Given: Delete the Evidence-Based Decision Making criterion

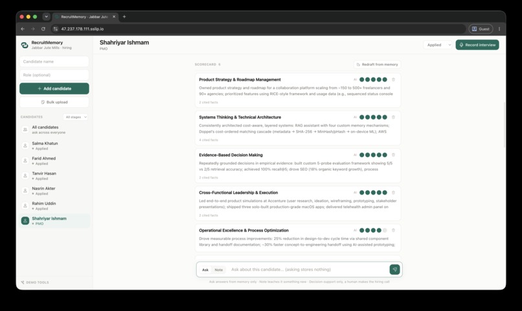Looking at the screenshot, I should 393,155.
